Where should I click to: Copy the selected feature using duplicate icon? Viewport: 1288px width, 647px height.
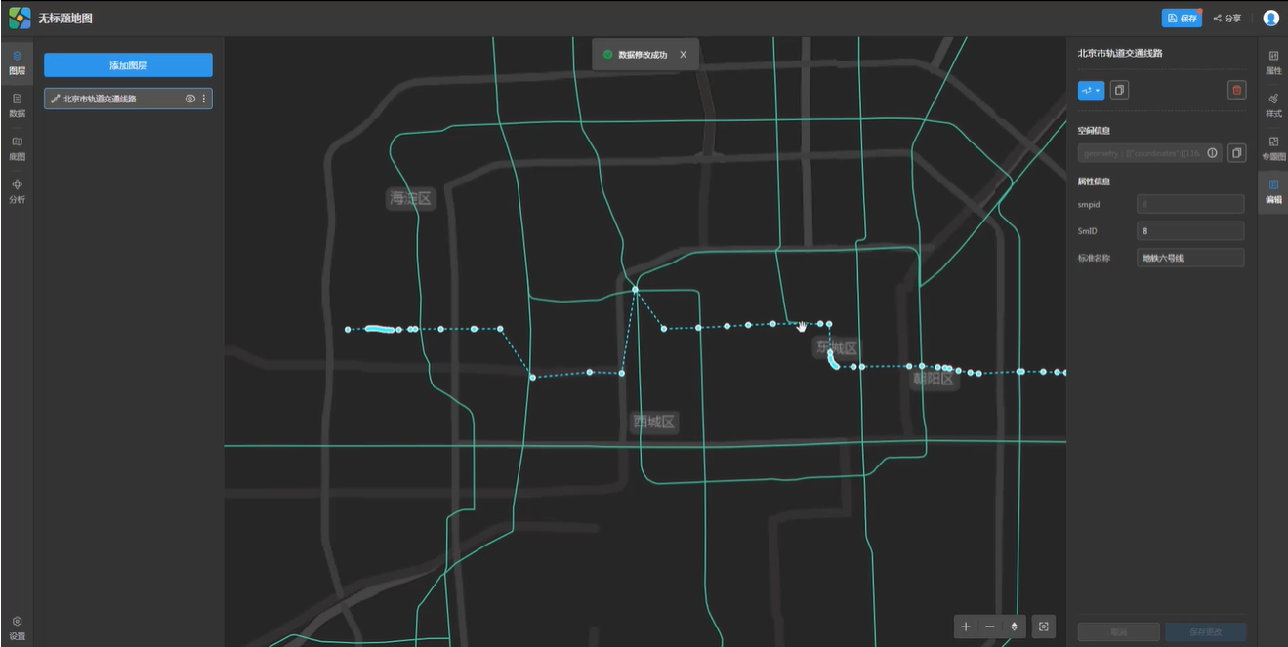[1119, 90]
